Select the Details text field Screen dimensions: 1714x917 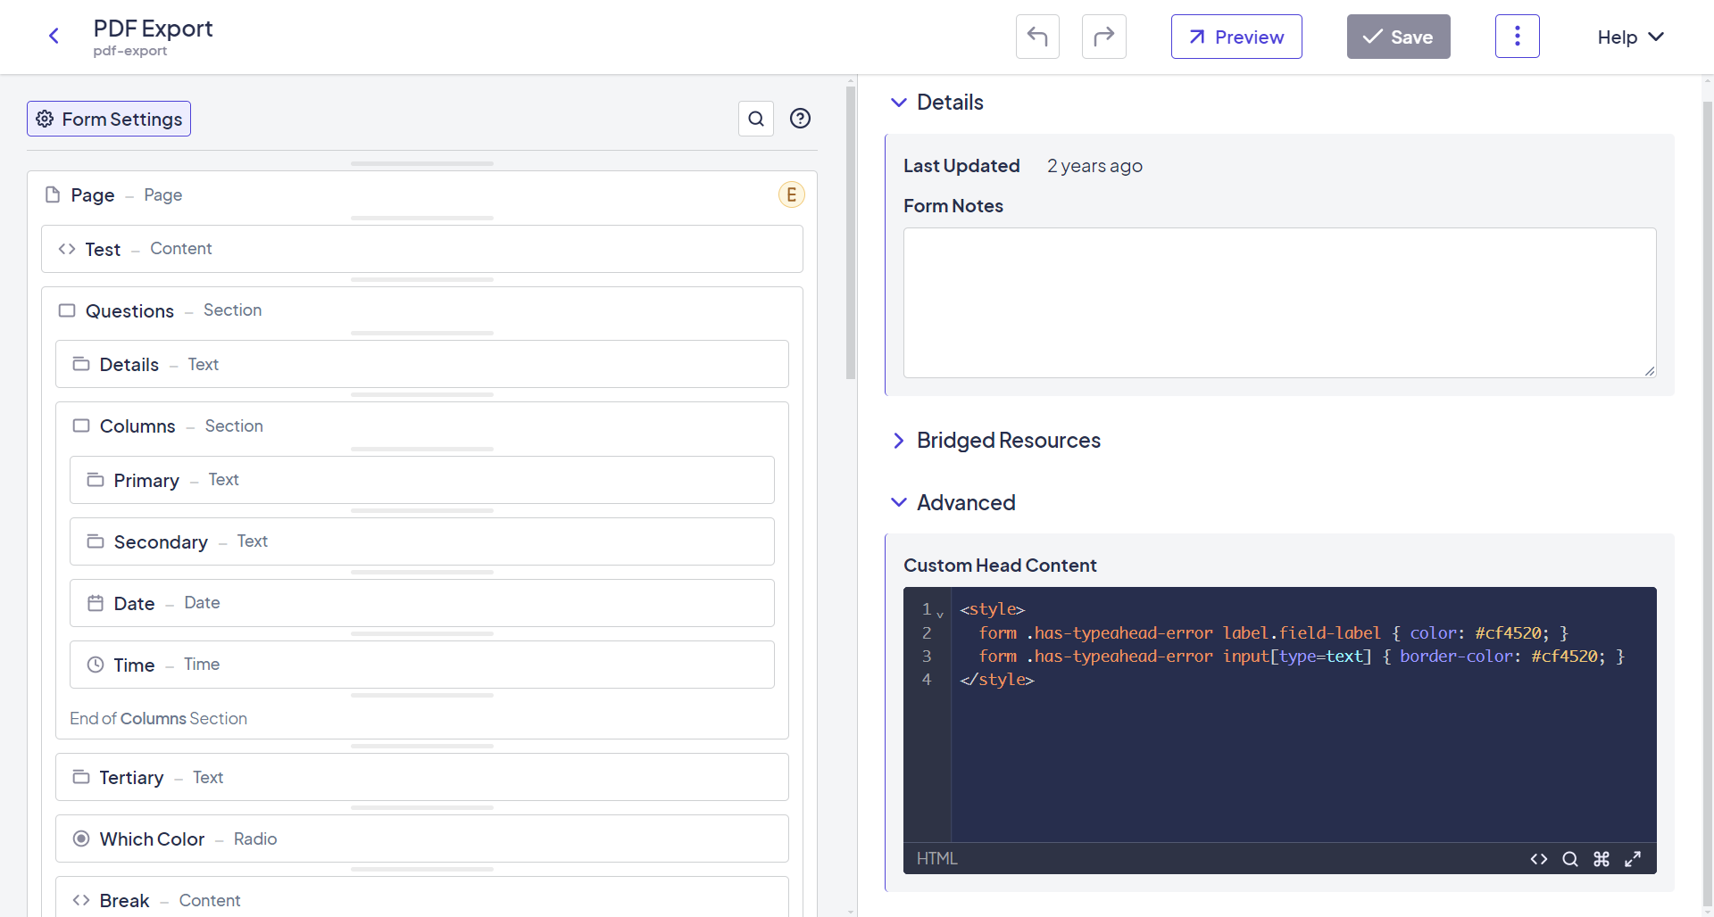[422, 364]
